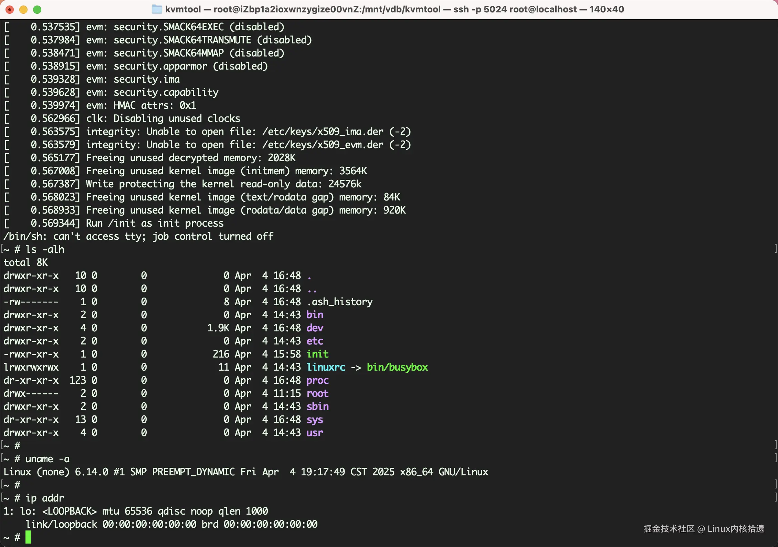Click the 'linuxrc' symlink entry
778x547 pixels.
(x=326, y=367)
